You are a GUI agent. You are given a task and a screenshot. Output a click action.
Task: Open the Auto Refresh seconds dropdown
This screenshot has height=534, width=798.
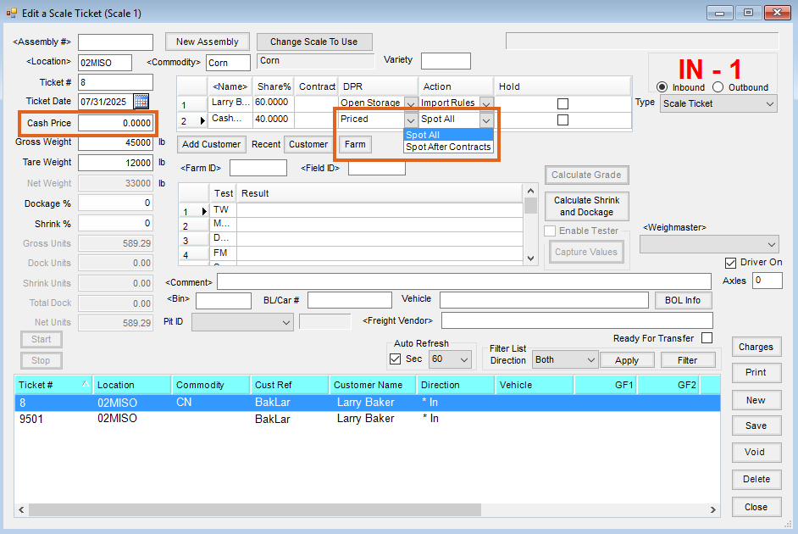(x=450, y=359)
